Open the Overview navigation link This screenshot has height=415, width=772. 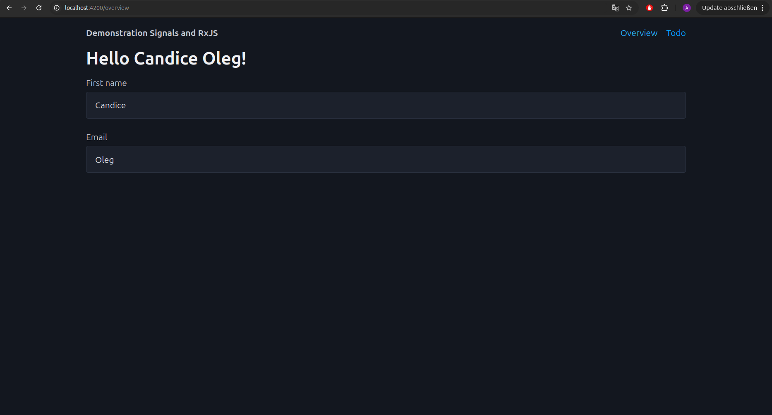point(639,33)
